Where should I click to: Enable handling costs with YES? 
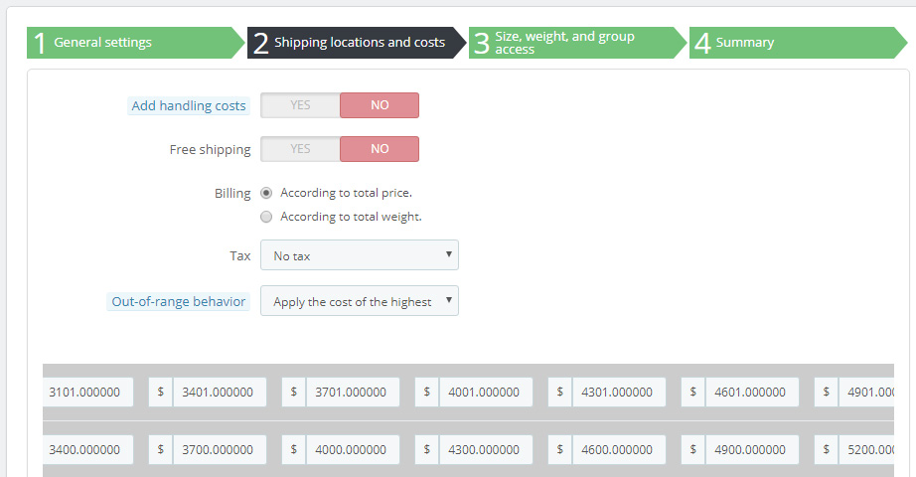300,105
